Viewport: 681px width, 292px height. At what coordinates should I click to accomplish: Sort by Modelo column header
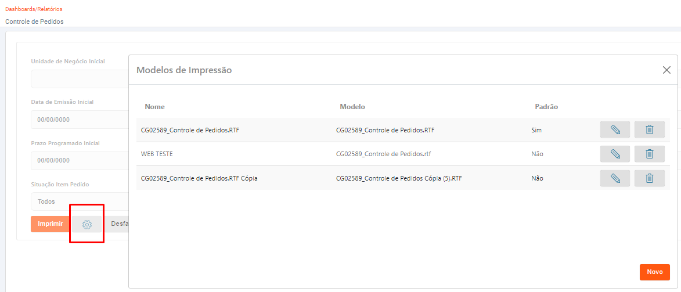pos(352,107)
